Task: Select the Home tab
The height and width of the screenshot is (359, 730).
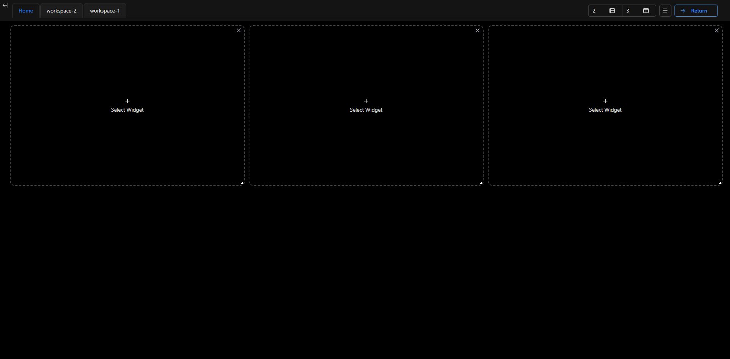Action: 25,11
